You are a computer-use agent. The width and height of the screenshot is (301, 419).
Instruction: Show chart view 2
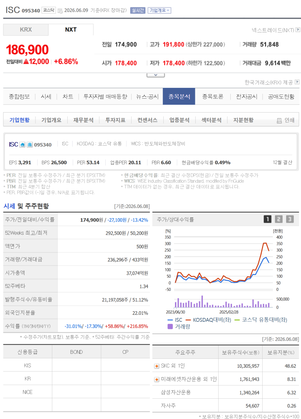tap(278, 219)
